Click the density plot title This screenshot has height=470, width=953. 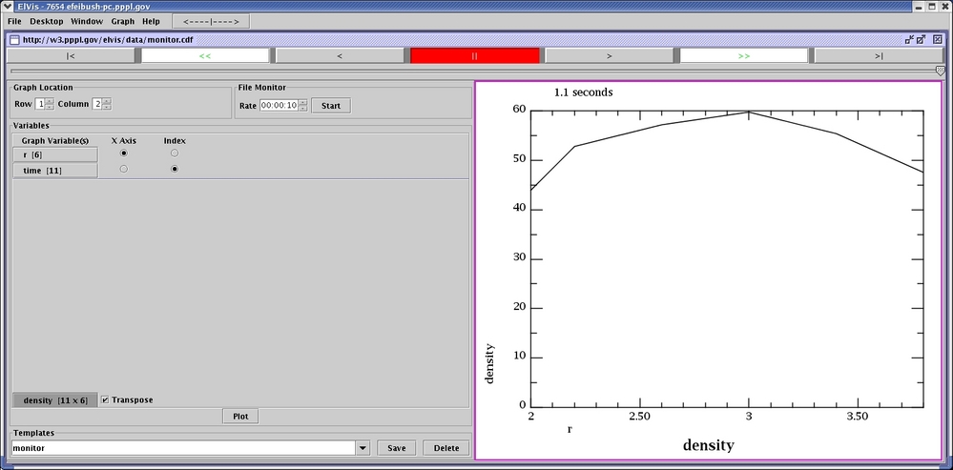(708, 445)
